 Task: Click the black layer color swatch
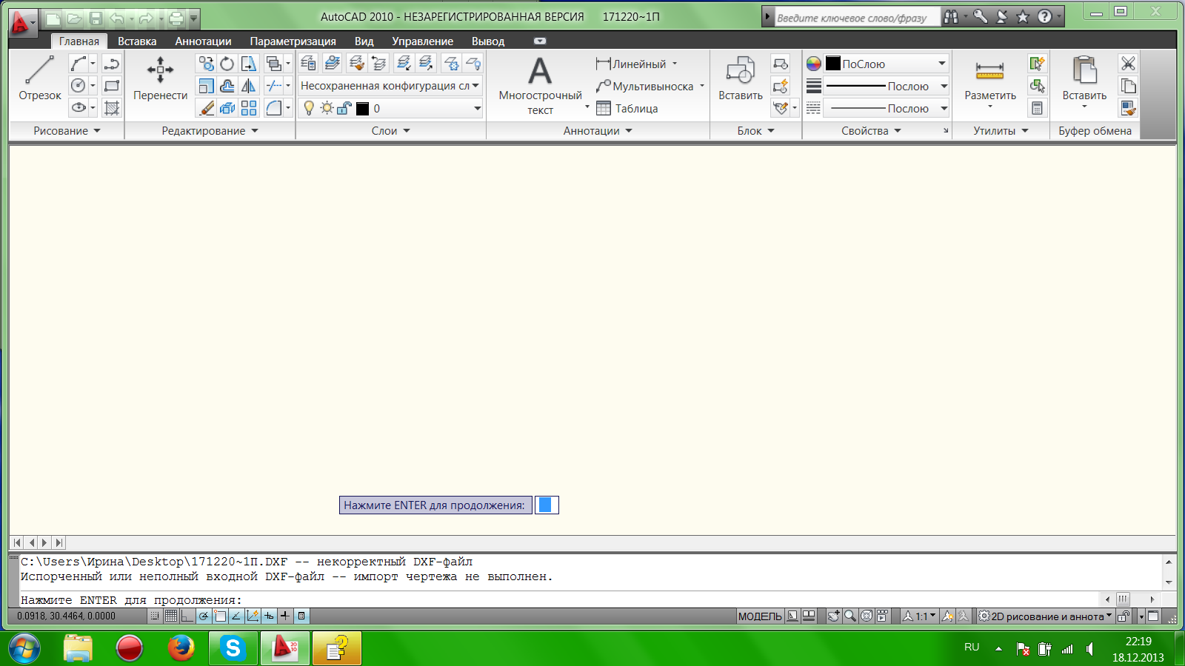[362, 109]
